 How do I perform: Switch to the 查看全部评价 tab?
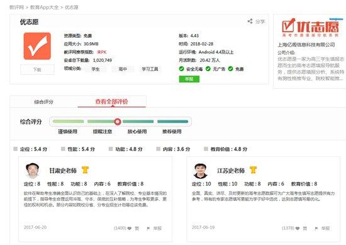pos(111,101)
